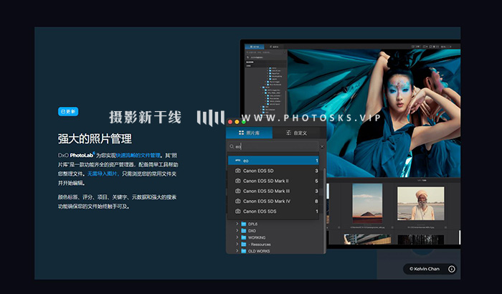The height and width of the screenshot is (294, 502).
Task: Click the magnifier icon in search box
Action: [x=232, y=147]
